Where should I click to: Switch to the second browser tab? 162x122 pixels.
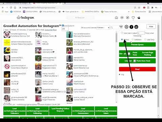[x=47, y=3]
